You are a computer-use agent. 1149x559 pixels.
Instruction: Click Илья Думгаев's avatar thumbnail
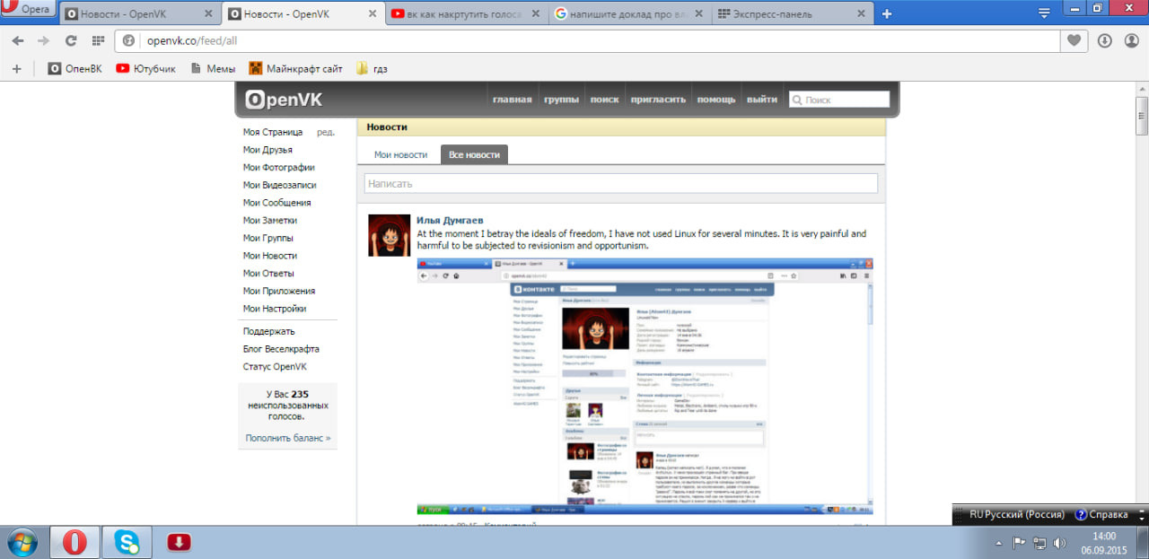pyautogui.click(x=390, y=235)
